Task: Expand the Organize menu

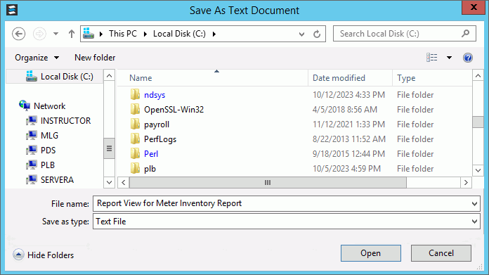Action: [37, 58]
